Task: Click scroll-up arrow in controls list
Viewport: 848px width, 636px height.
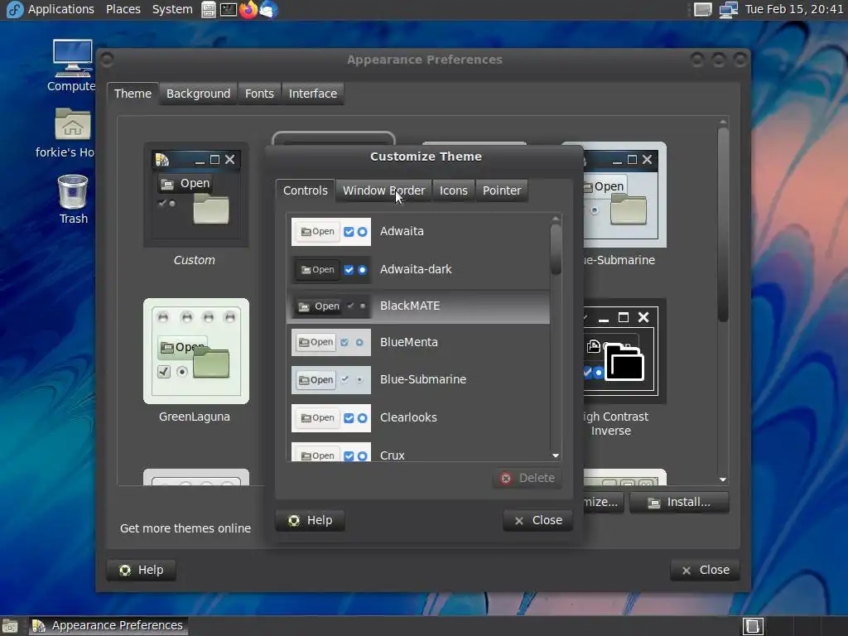Action: [x=556, y=219]
